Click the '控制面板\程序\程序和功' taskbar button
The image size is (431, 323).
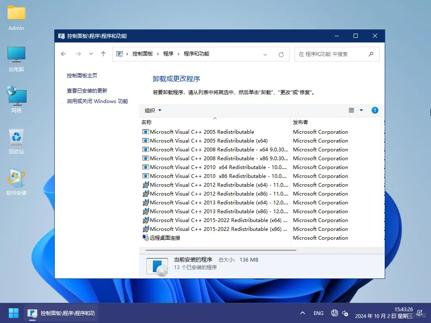pyautogui.click(x=61, y=313)
